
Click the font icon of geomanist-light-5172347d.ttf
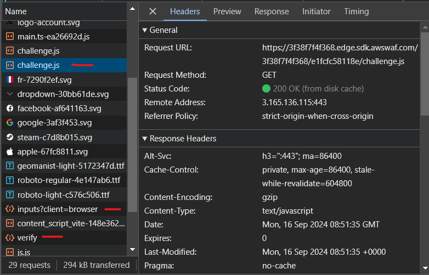10,166
